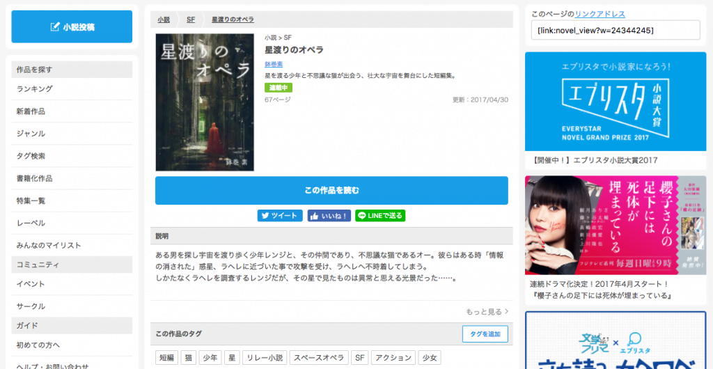Select the 星 tag

pyautogui.click(x=232, y=358)
